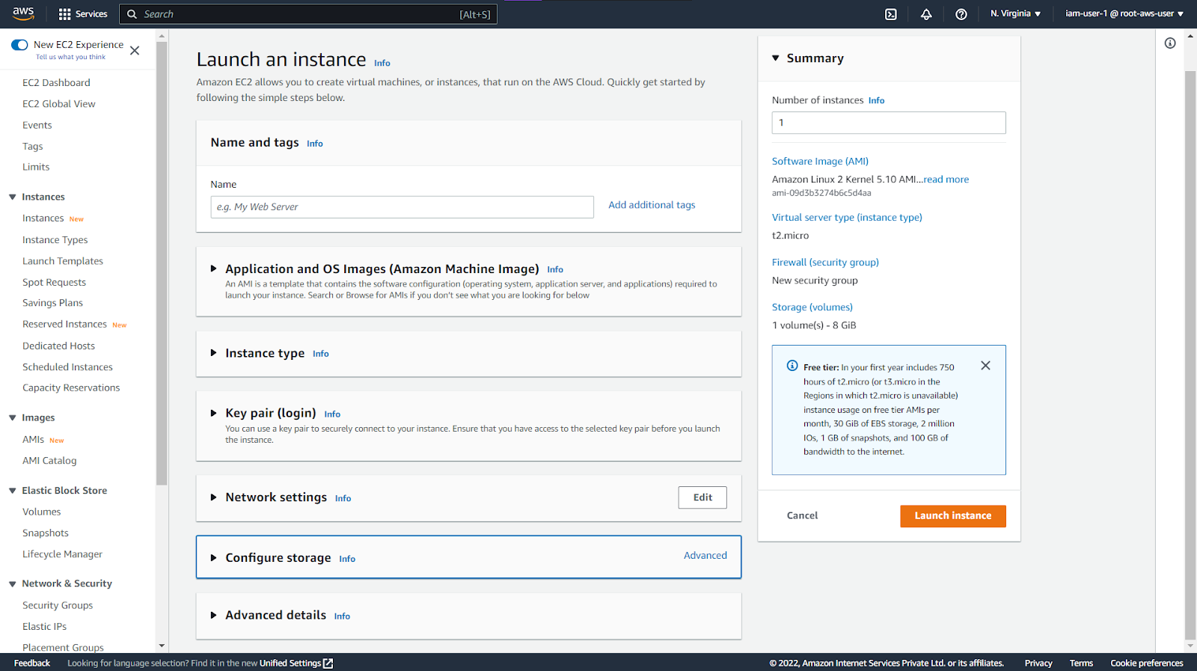Open Capacity Reservations page

pyautogui.click(x=71, y=387)
